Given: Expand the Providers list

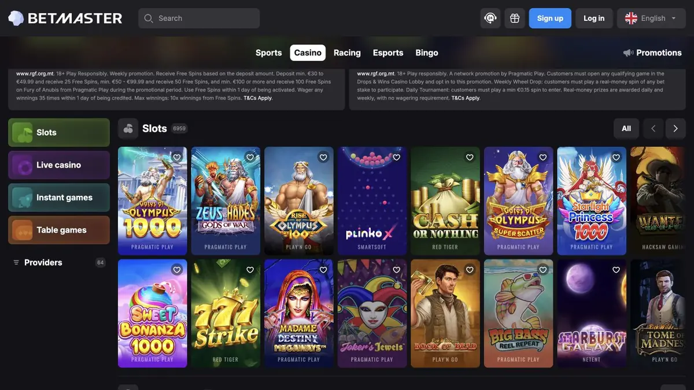Looking at the screenshot, I should tap(59, 262).
